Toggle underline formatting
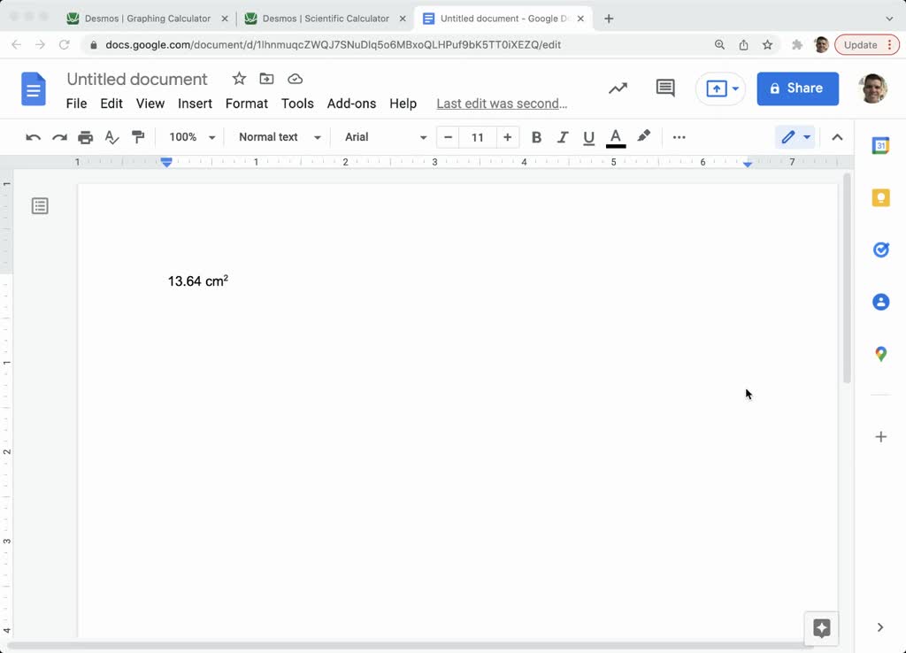This screenshot has width=906, height=653. [x=588, y=137]
